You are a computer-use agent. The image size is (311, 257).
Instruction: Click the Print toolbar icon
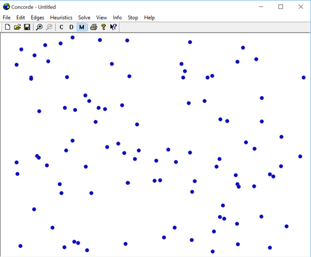[94, 27]
